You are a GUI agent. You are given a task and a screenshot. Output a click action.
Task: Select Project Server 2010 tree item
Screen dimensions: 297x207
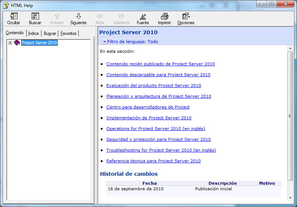39,43
